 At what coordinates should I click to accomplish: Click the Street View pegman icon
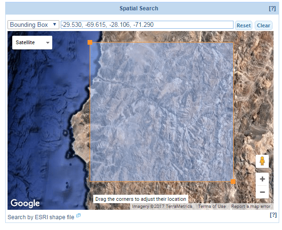262,161
